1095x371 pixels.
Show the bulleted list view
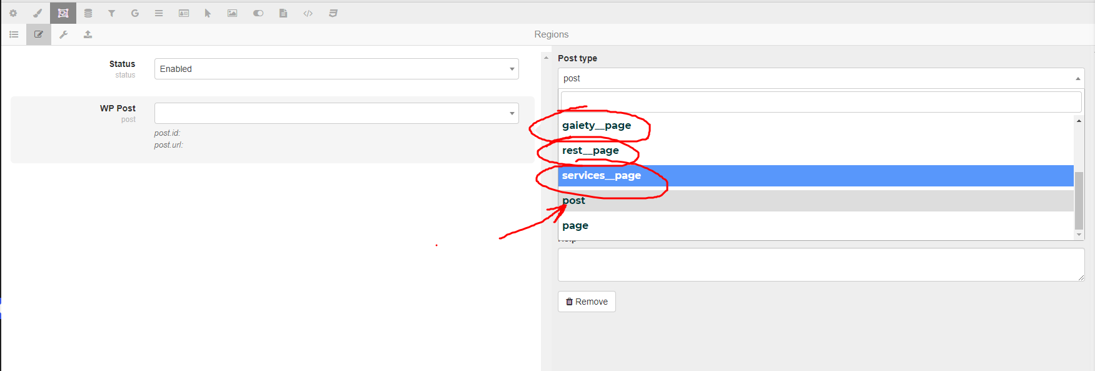[14, 34]
